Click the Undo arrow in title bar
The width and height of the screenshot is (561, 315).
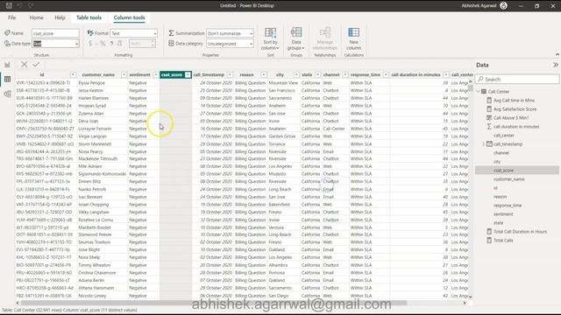(19, 6)
